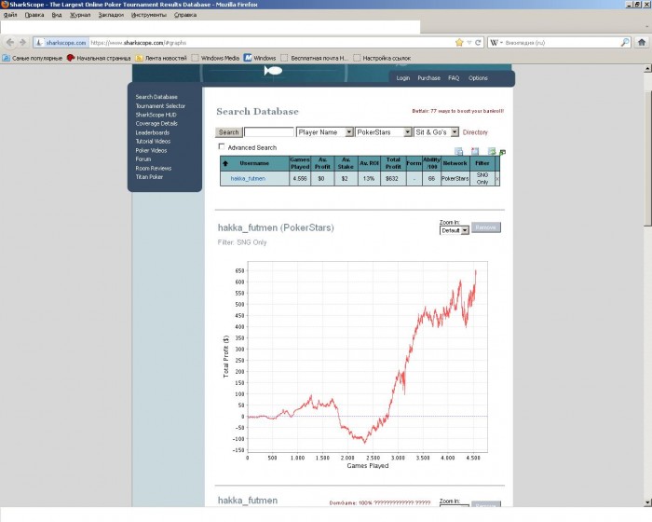Click the green arrow export icon above table
The width and height of the screenshot is (652, 522).
(492, 151)
